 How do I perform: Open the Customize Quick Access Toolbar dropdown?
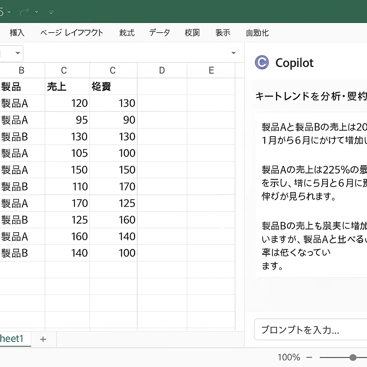[x=51, y=12]
